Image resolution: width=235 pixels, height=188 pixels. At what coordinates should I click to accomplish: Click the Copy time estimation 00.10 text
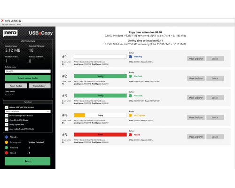pyautogui.click(x=145, y=32)
